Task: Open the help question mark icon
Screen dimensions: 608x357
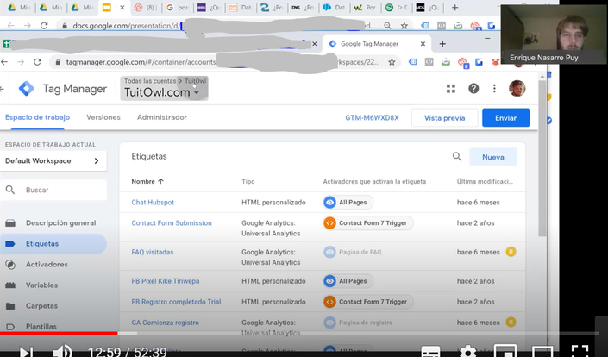Action: point(473,89)
